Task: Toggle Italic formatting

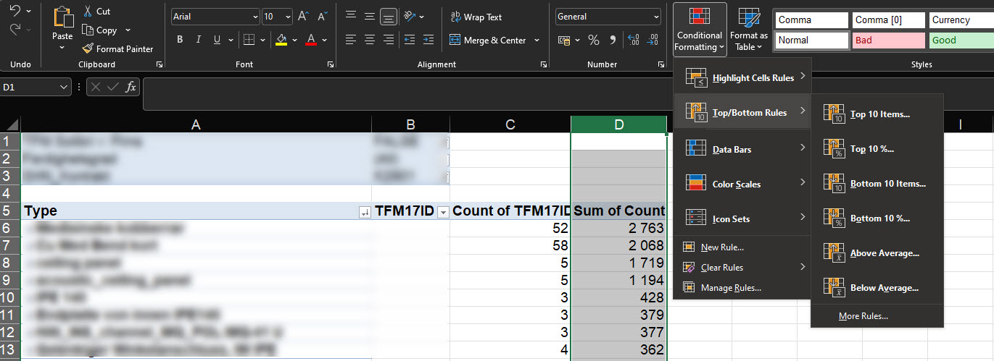Action: pos(198,40)
